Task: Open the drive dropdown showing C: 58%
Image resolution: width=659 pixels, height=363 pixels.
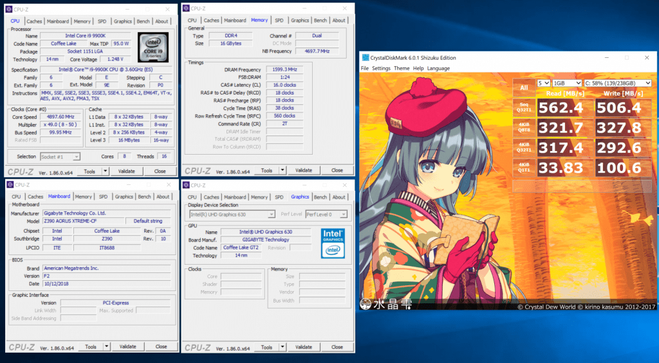Action: tap(618, 83)
